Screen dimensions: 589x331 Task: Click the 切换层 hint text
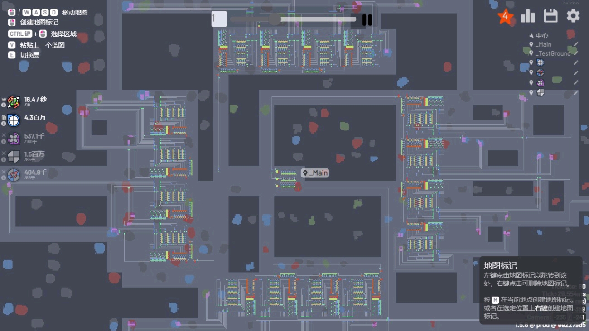point(29,55)
